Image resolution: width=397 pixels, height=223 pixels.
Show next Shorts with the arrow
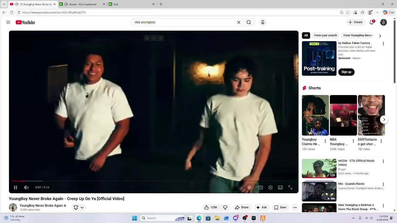point(384,120)
